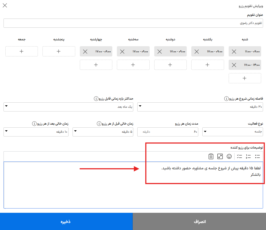
Task: Add a time slot for Thursday (پنجشنبه)
Action: click(x=59, y=51)
